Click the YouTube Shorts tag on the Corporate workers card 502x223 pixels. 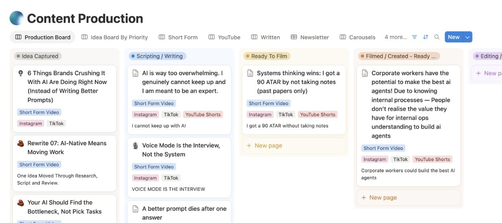click(x=432, y=159)
